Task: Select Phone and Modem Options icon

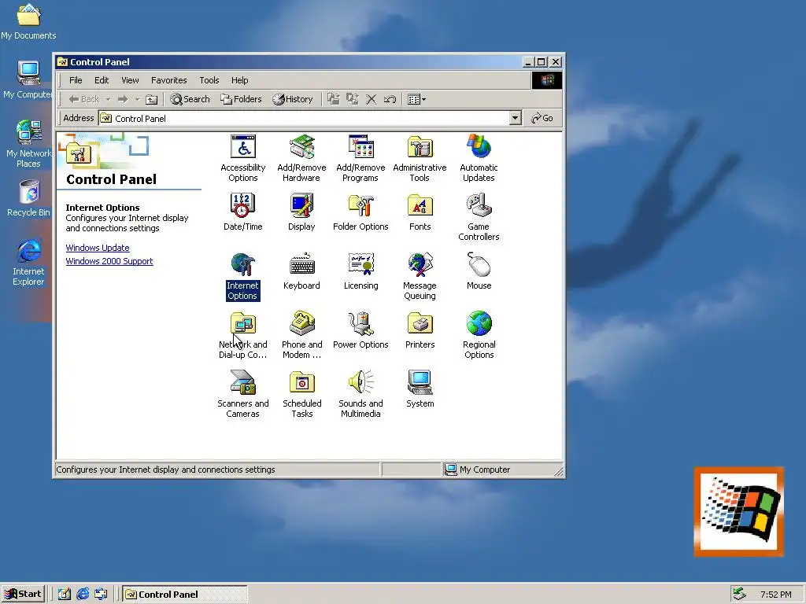Action: tap(301, 335)
